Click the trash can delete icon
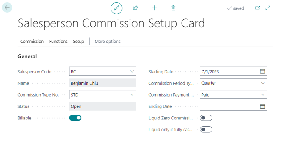The height and width of the screenshot is (142, 293). point(173,8)
